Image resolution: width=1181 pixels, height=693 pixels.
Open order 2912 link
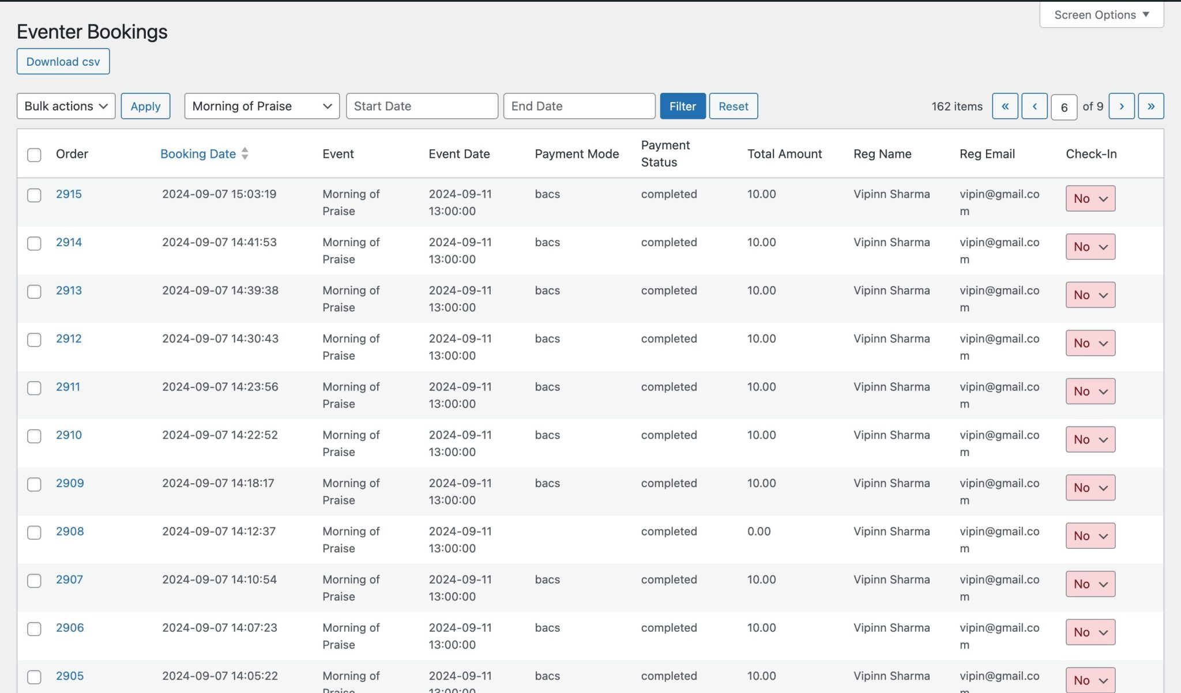pyautogui.click(x=69, y=338)
